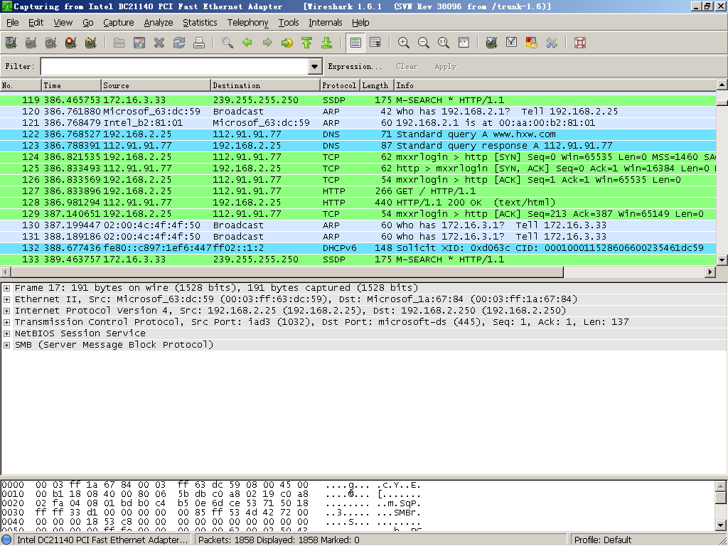Expand Internet Protocol Version 4 section
728x546 pixels.
click(x=7, y=311)
